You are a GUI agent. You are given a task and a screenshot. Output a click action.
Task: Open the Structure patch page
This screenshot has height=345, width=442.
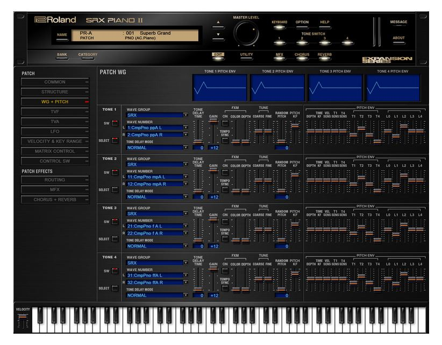(55, 92)
